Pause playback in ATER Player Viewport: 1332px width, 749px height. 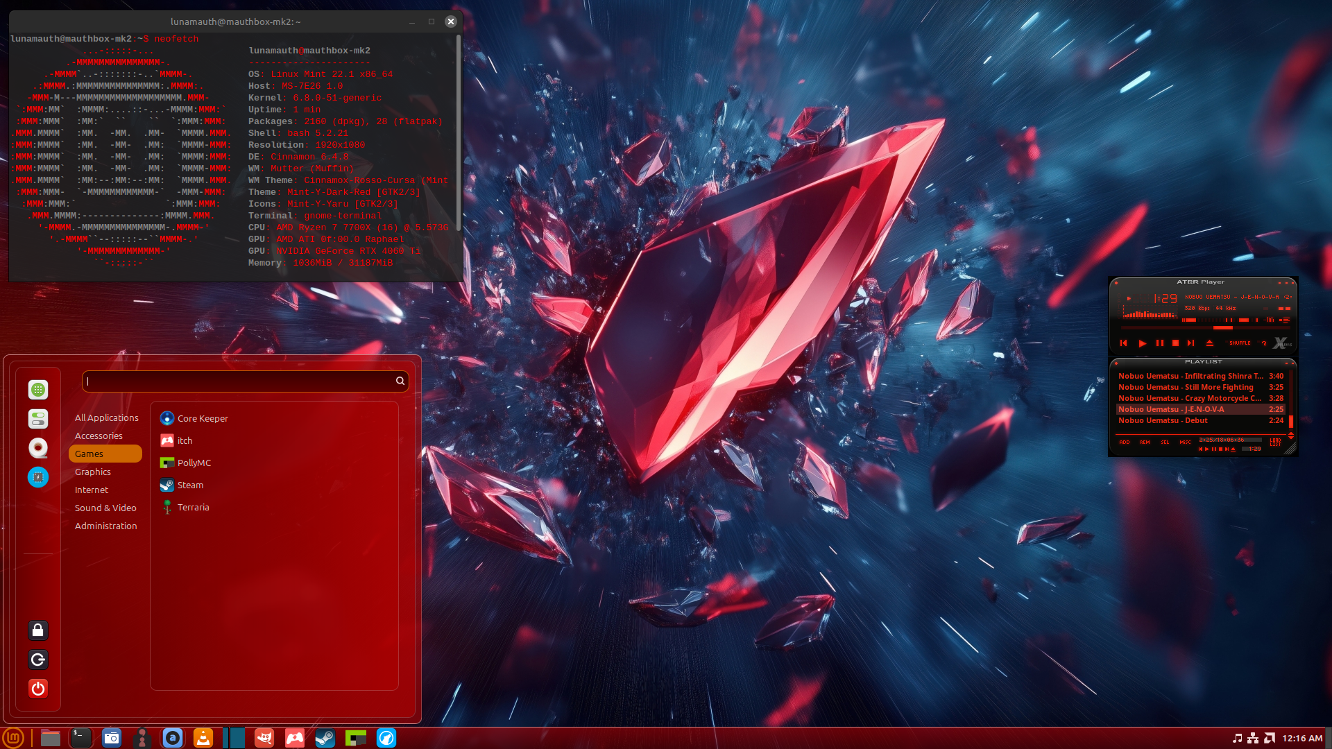point(1159,343)
